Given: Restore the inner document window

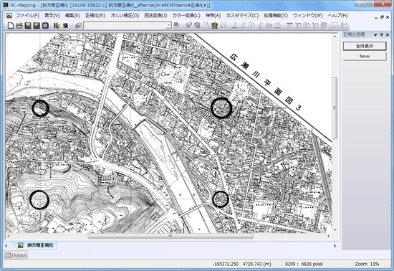Looking at the screenshot, I should pos(382,17).
